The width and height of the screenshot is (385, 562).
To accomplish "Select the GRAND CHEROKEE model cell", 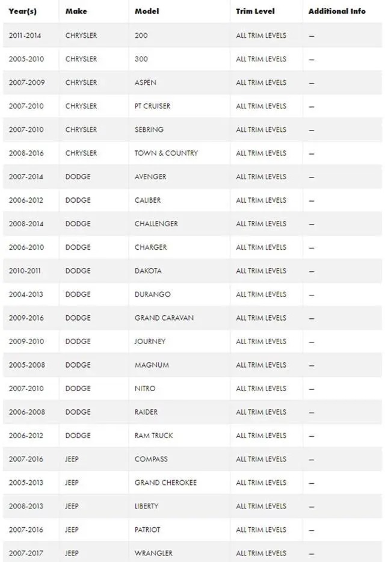I will pos(165,483).
